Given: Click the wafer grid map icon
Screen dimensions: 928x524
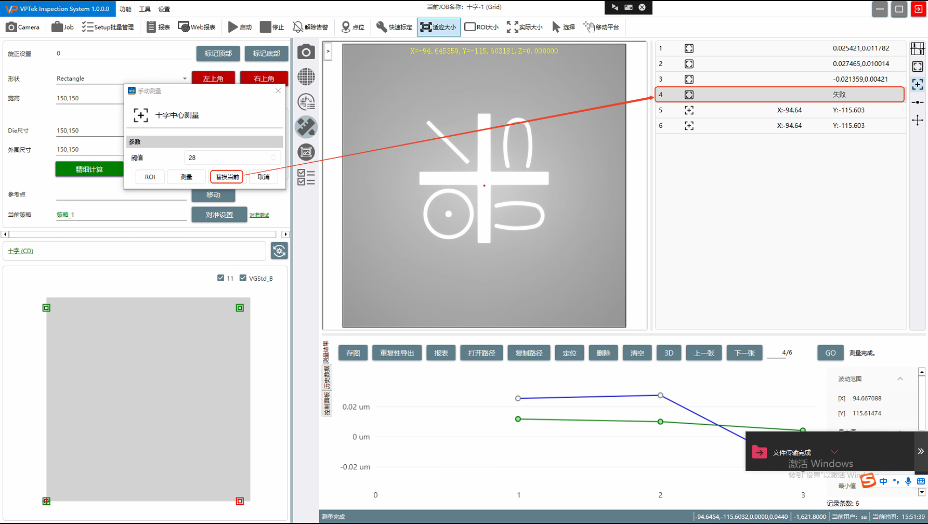Looking at the screenshot, I should pos(306,77).
